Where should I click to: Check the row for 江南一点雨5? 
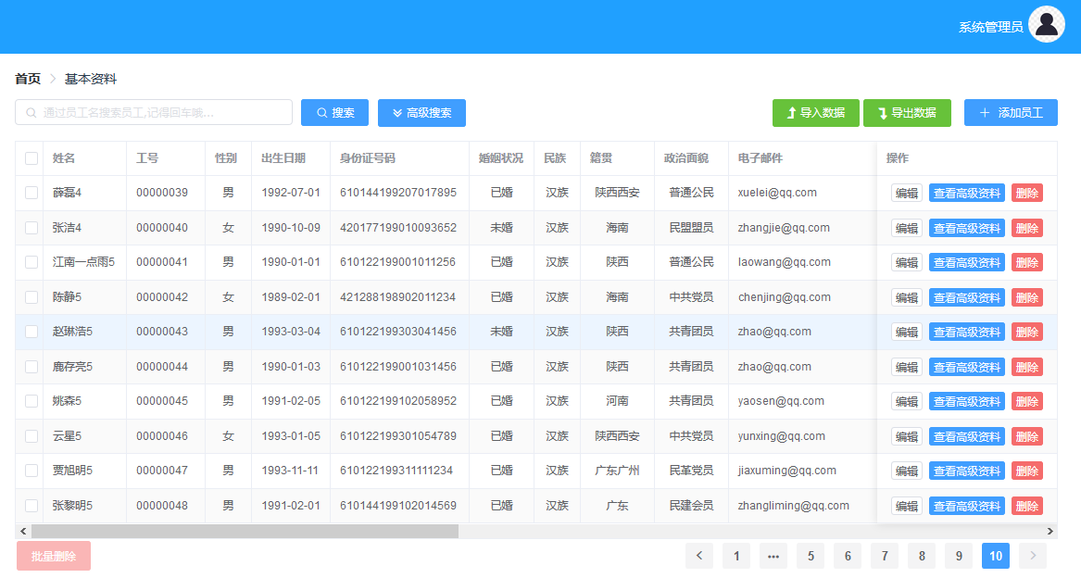31,262
